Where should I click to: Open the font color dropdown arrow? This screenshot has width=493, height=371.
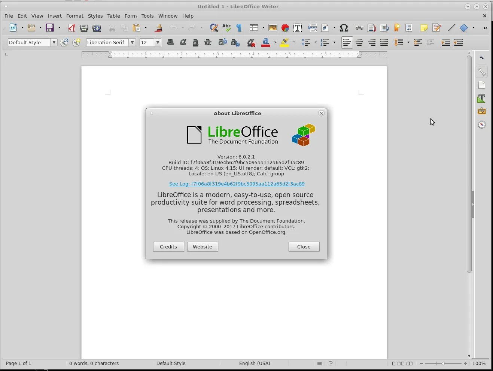click(x=275, y=43)
